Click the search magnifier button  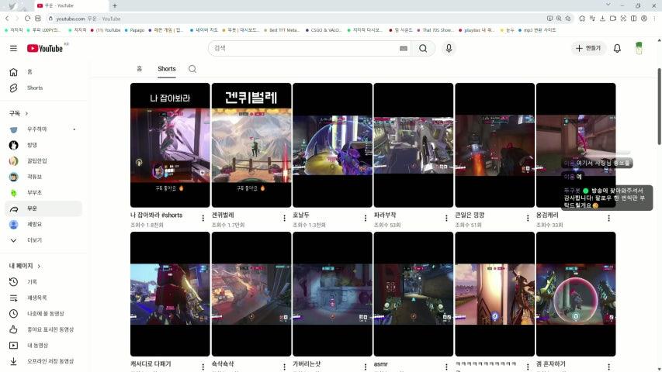[423, 48]
